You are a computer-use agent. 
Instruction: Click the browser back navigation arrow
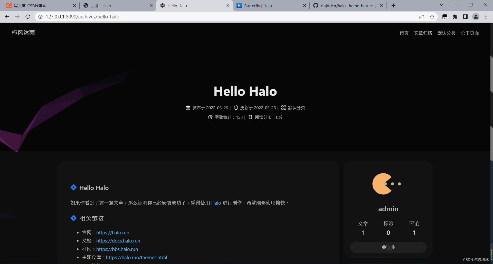[7, 17]
